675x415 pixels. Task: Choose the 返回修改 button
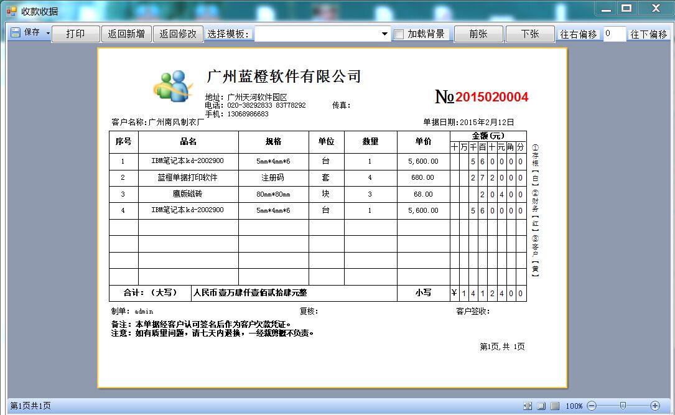[178, 34]
